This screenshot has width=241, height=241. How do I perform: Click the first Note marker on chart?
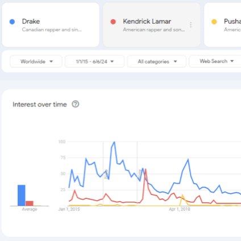tap(106, 174)
